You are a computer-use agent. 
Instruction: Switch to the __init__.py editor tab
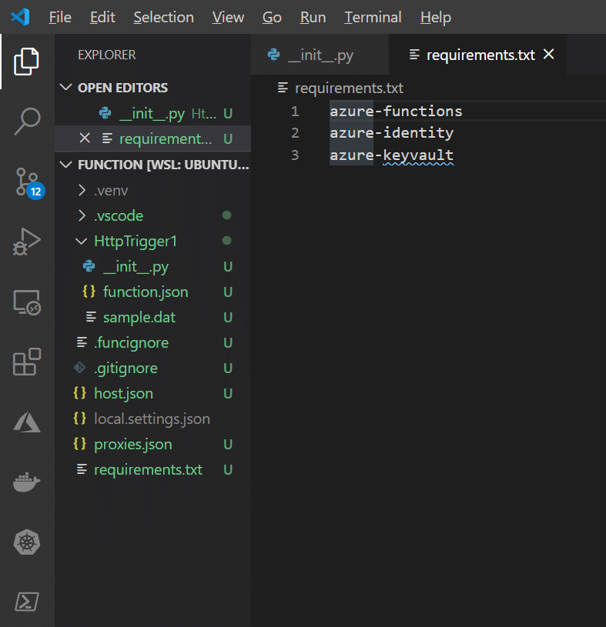[x=320, y=55]
